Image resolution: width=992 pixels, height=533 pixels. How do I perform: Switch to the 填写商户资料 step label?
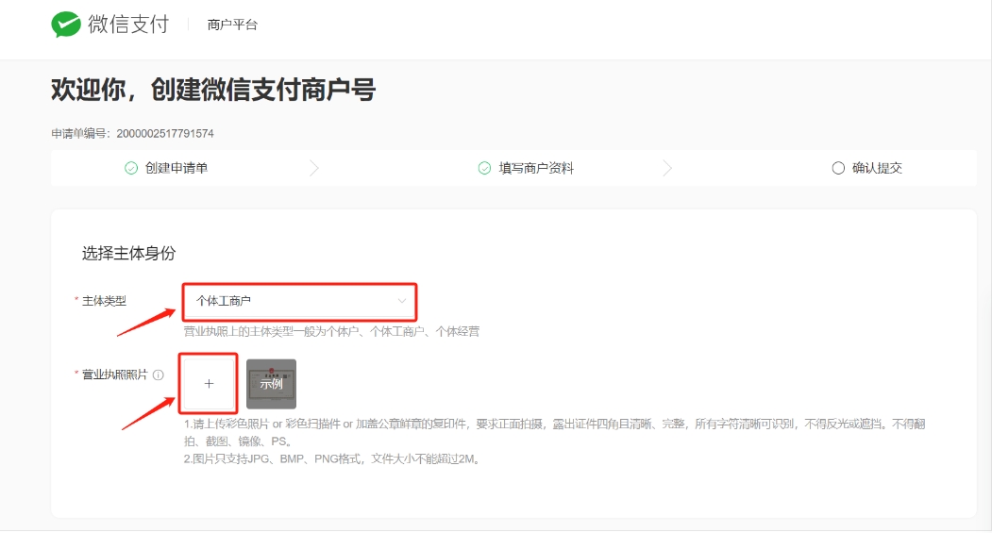click(536, 168)
